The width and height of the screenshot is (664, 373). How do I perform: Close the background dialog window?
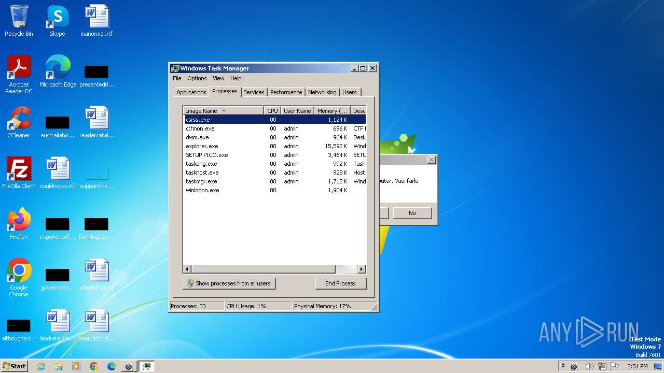431,160
